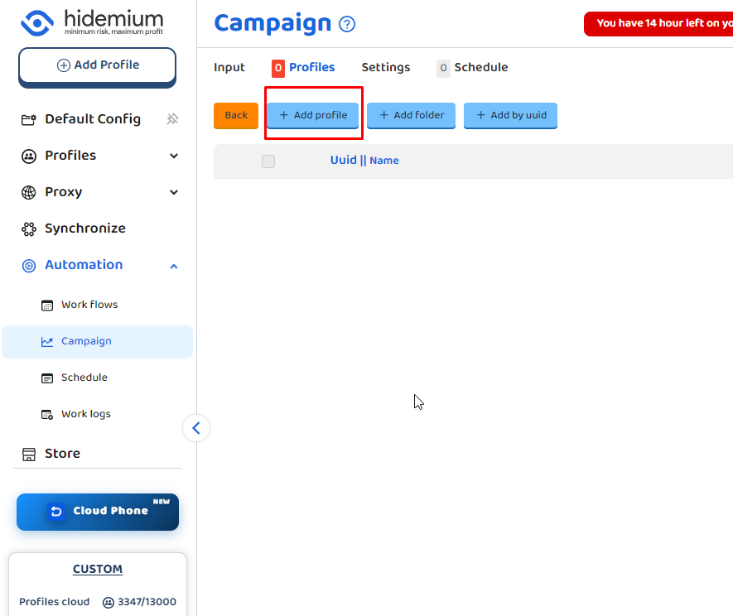This screenshot has width=733, height=616.
Task: Click the Work logs icon
Action: [x=47, y=414]
